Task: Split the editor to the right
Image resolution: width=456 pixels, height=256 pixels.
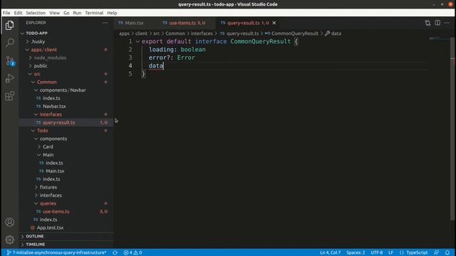Action: pos(437,23)
